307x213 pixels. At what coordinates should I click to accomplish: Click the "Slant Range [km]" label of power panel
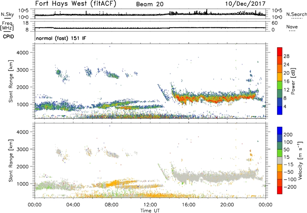pyautogui.click(x=11, y=81)
